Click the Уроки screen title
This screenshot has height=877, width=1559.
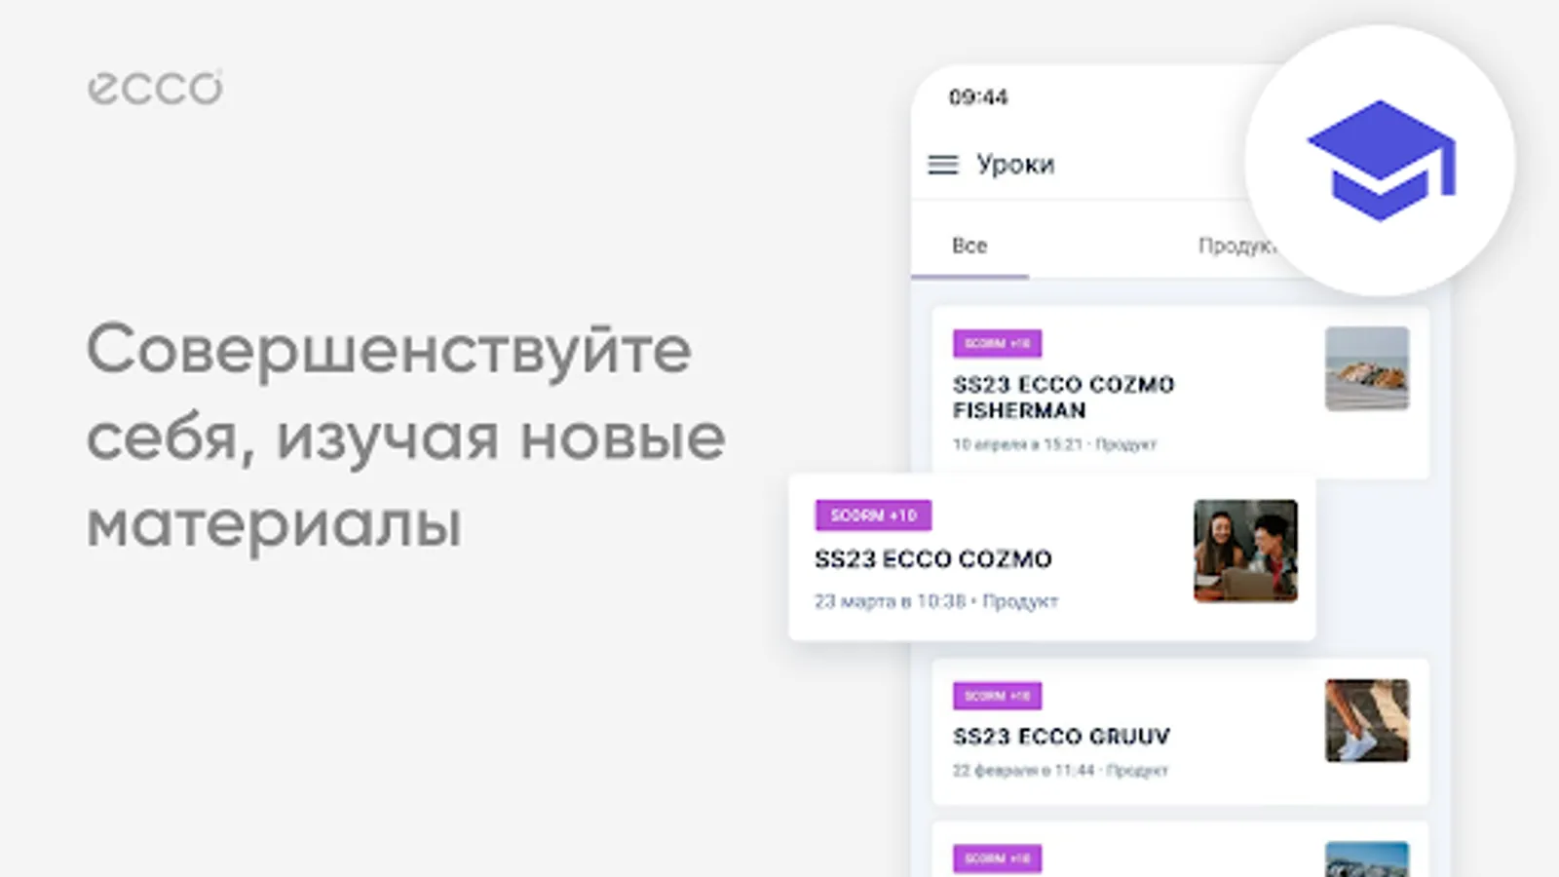coord(1015,165)
